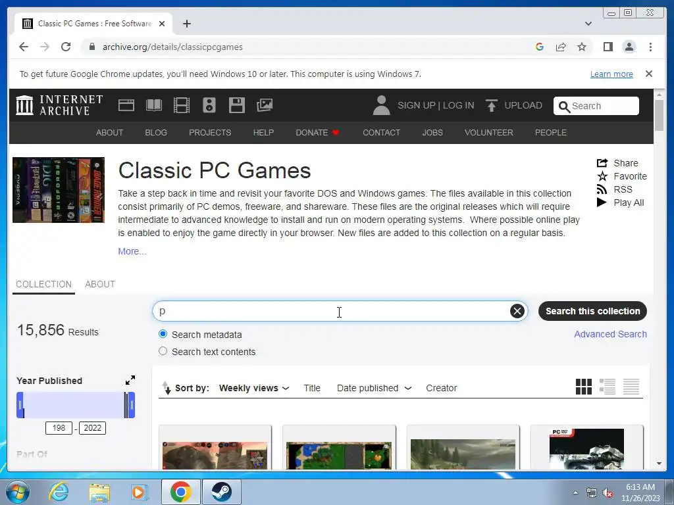Switch to list view layout
Viewport: 674px width, 505px height.
[608, 387]
